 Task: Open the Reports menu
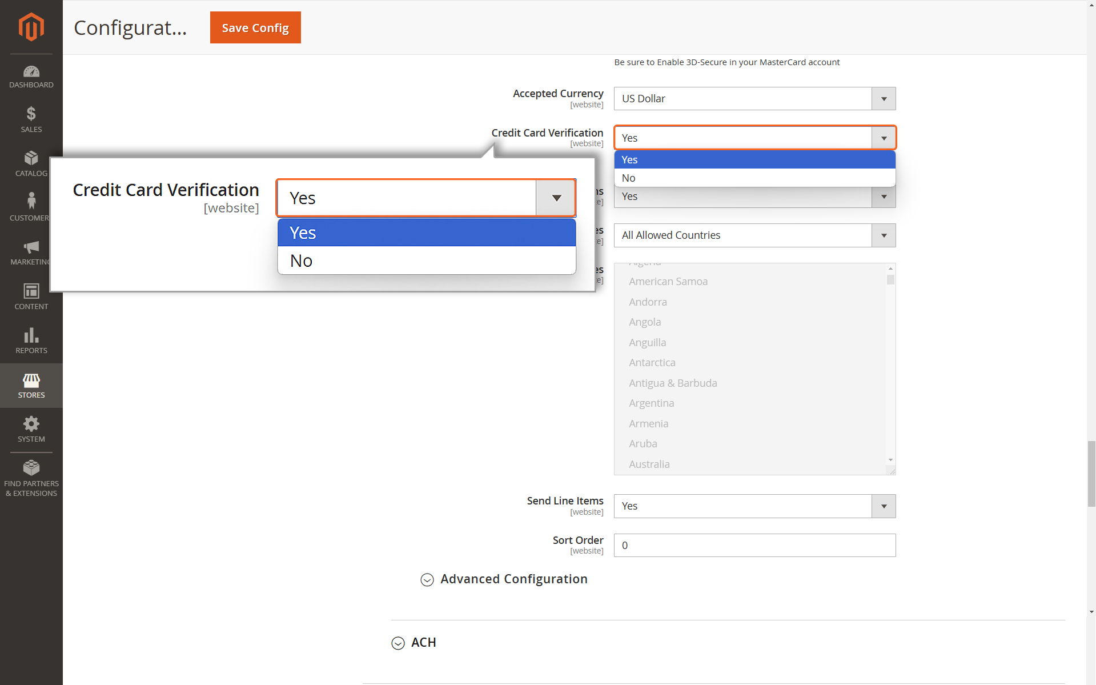(31, 341)
